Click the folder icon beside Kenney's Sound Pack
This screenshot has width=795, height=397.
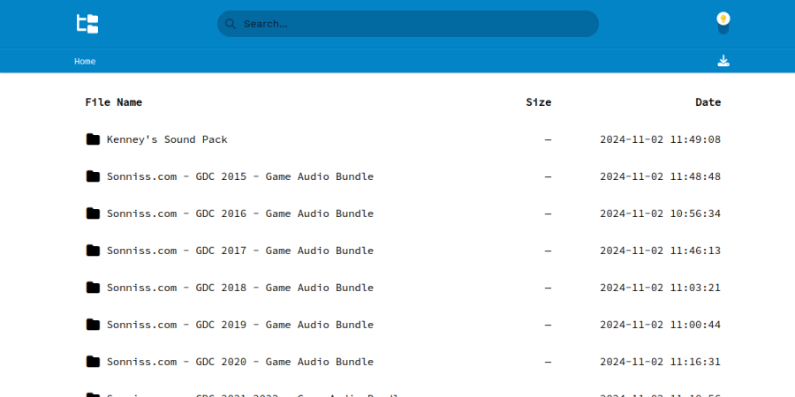click(93, 139)
